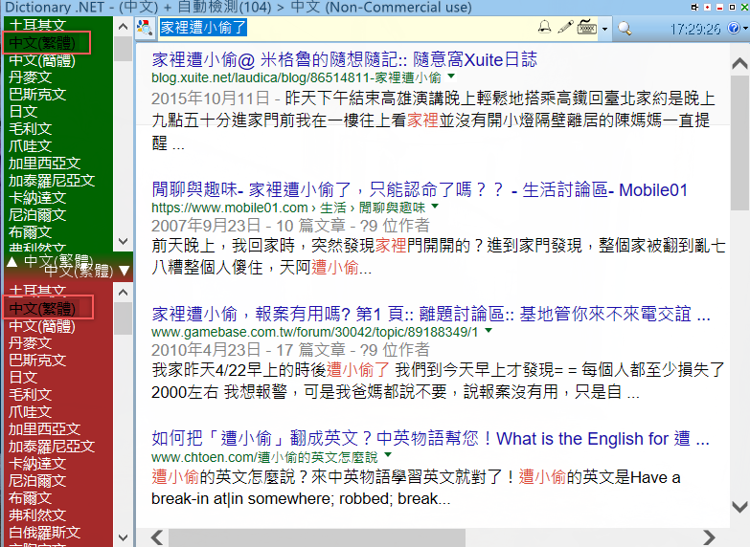Select 卡納達文 in green source list
This screenshot has width=750, height=547.
pyautogui.click(x=37, y=198)
